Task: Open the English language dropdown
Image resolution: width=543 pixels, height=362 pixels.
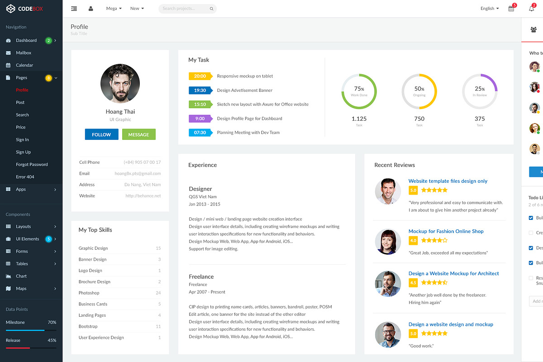Action: (489, 8)
